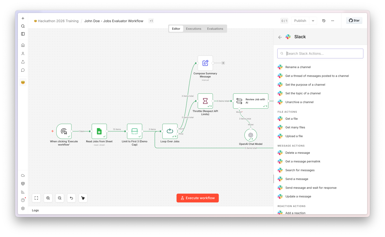Viewport: 385px width, 237px height.
Task: Expand the Publish dropdown arrow
Action: 313,21
